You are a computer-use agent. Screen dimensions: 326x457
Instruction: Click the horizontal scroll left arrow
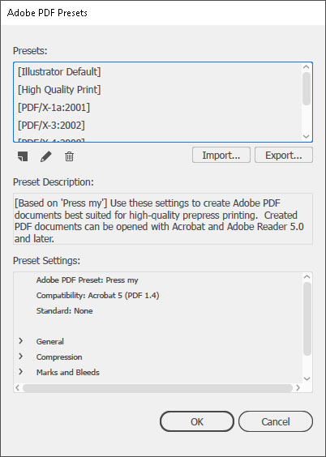pos(17,387)
